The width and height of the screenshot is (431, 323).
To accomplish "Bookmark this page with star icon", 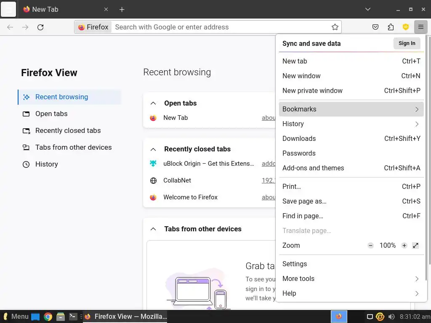I will click(x=335, y=27).
